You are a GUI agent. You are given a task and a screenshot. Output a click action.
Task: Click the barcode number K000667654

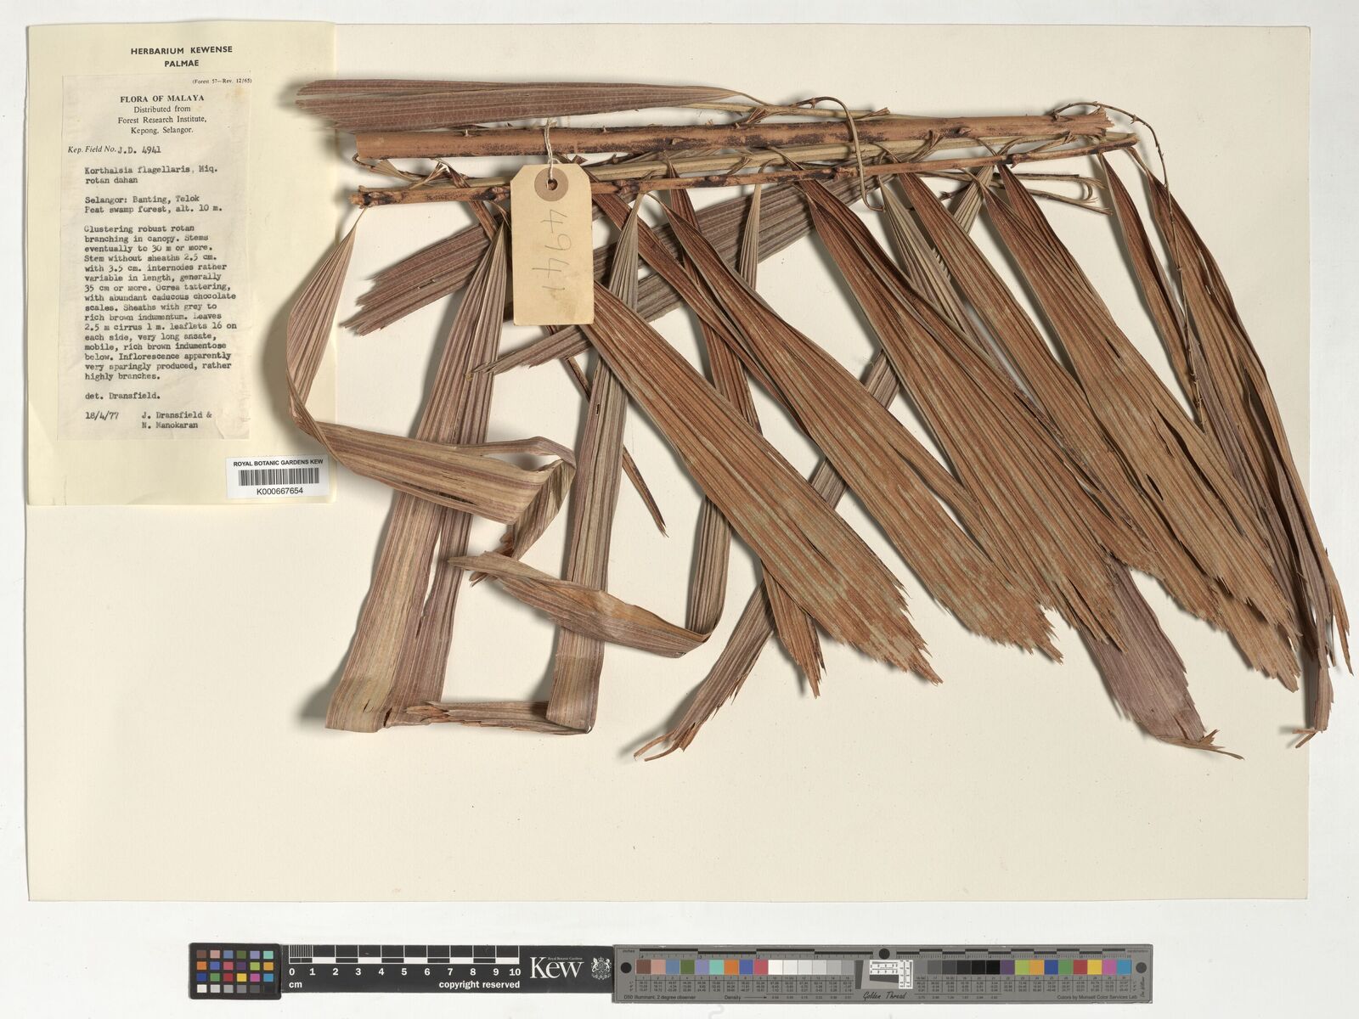pyautogui.click(x=273, y=491)
